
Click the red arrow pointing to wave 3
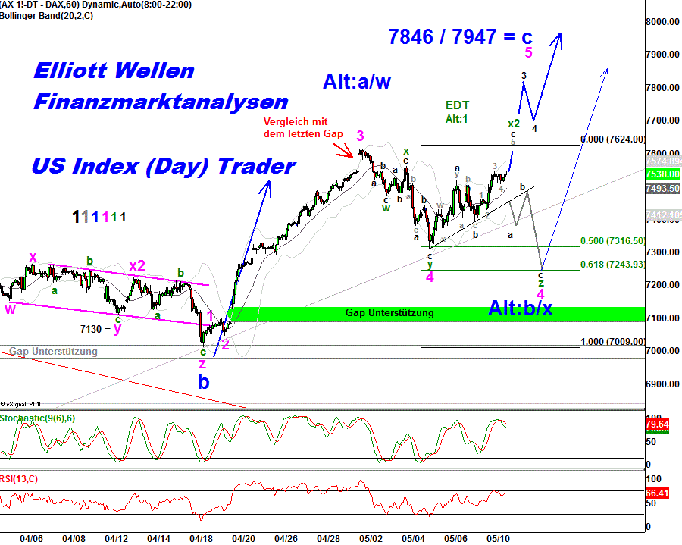[343, 151]
